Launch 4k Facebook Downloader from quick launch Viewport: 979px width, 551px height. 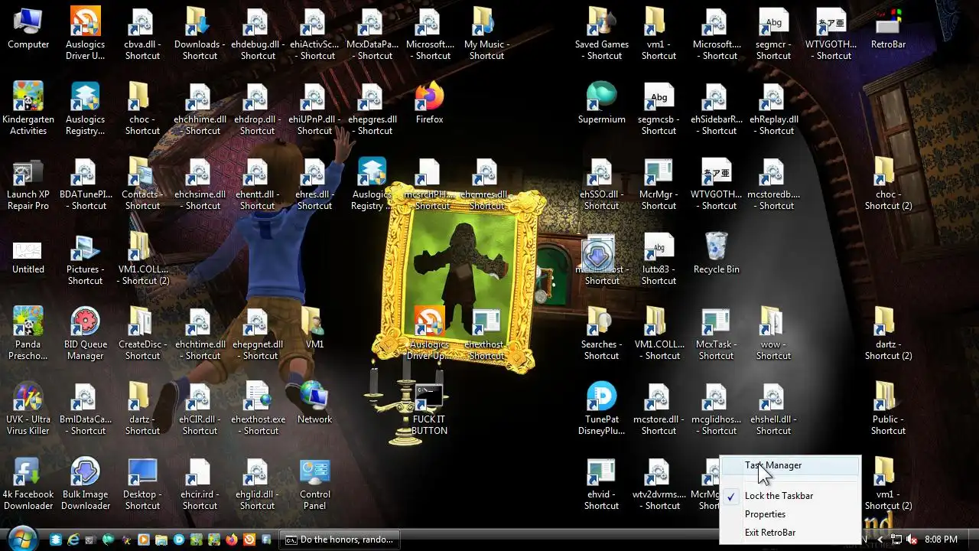click(266, 540)
